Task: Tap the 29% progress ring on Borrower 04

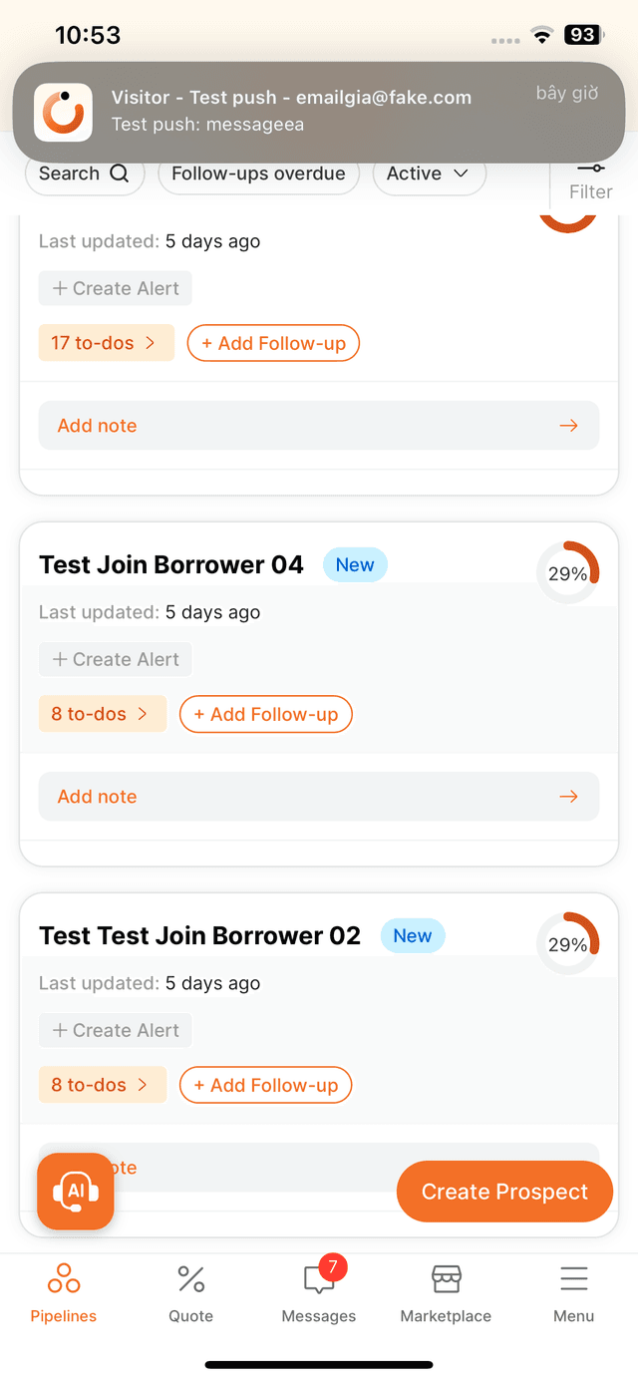Action: tap(568, 573)
